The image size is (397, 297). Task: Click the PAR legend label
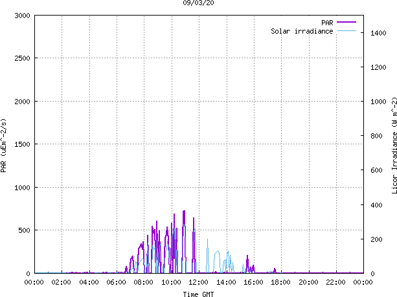pos(327,23)
